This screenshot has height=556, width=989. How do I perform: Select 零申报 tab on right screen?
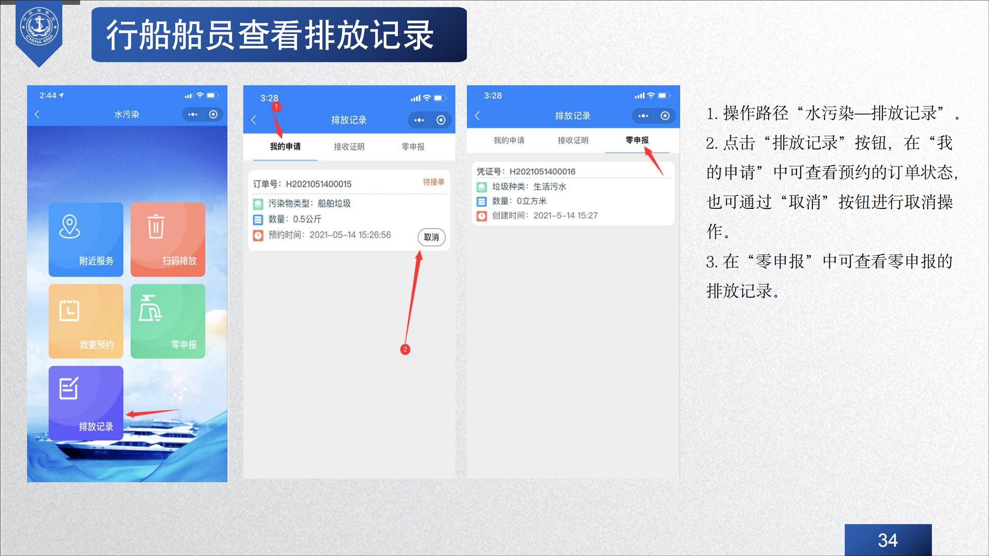coord(637,140)
